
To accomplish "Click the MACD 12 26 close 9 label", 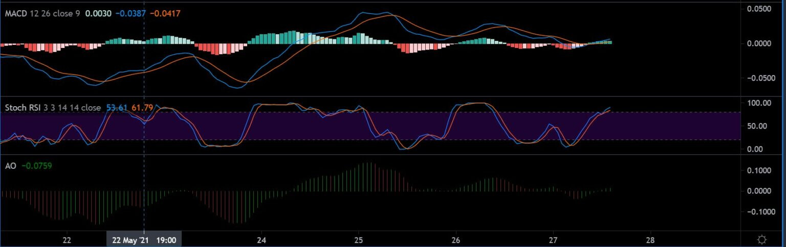I will click(42, 14).
